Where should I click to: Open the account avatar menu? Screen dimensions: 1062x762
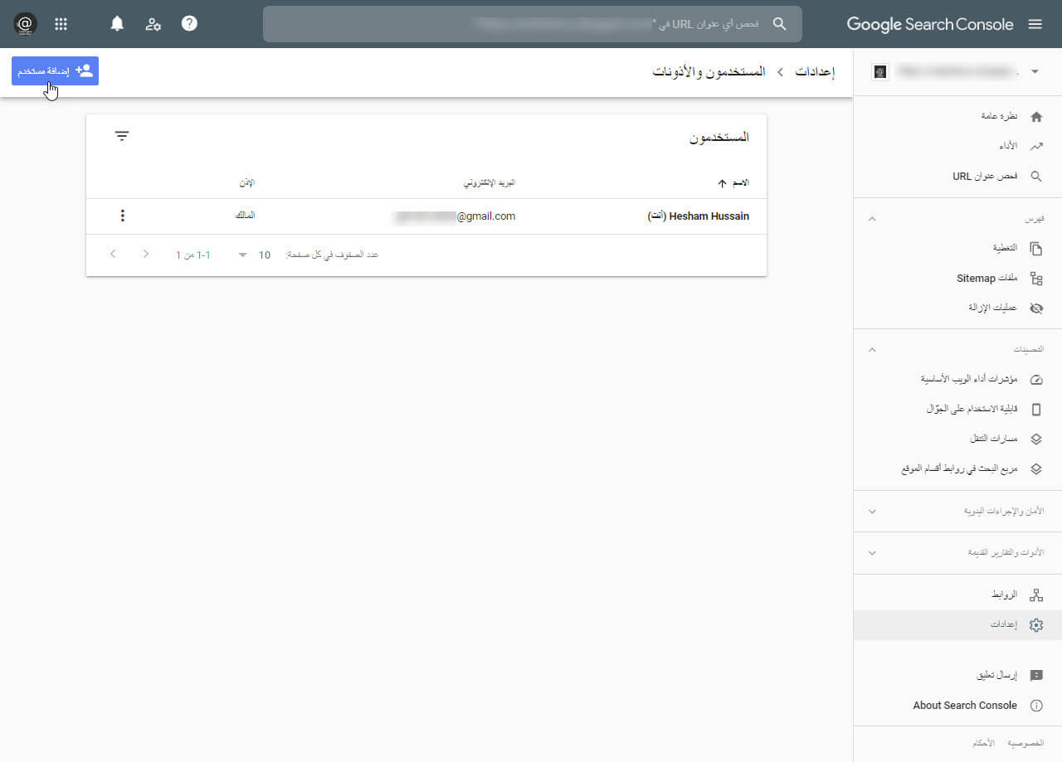tap(25, 24)
